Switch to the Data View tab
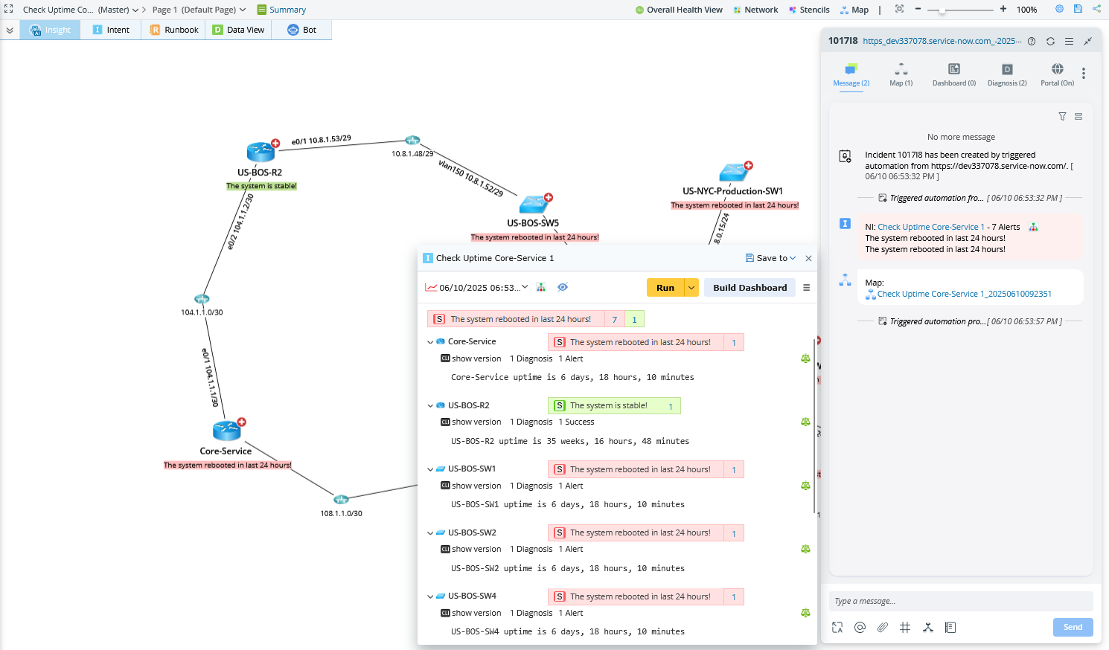This screenshot has height=650, width=1109. pyautogui.click(x=238, y=30)
